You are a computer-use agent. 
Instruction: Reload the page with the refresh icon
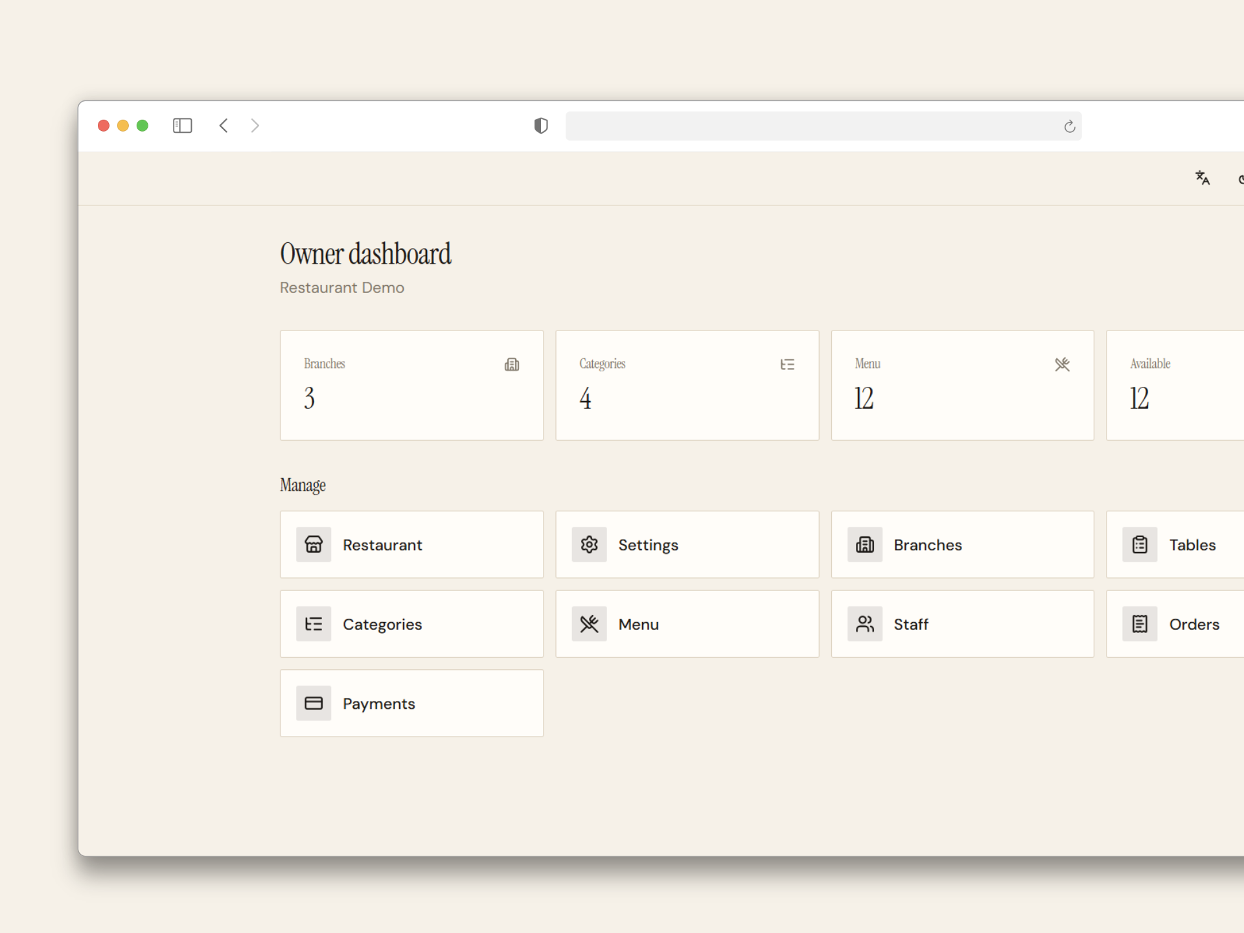(x=1069, y=126)
